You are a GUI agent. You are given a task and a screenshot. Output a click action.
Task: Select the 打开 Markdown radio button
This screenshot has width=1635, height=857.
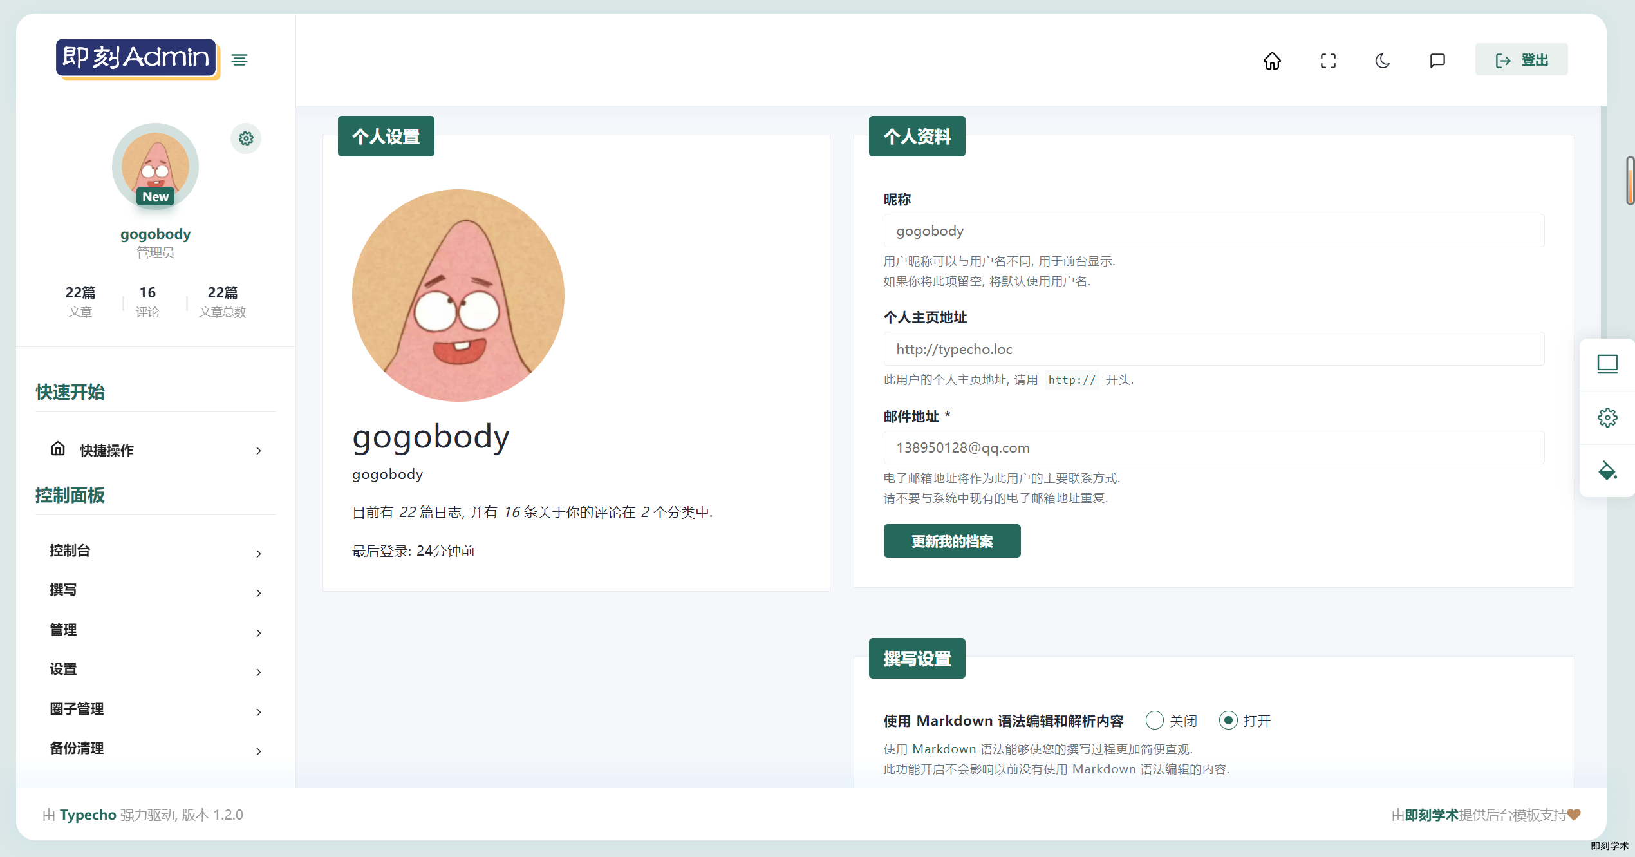pyautogui.click(x=1228, y=720)
